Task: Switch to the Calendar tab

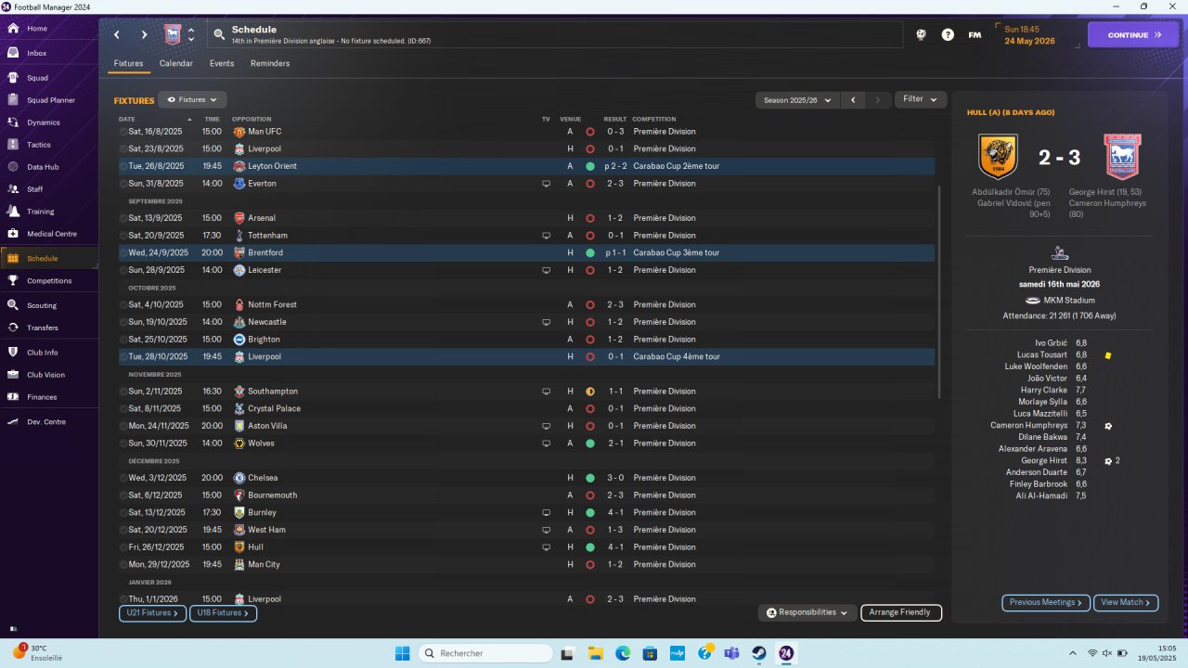Action: click(175, 63)
